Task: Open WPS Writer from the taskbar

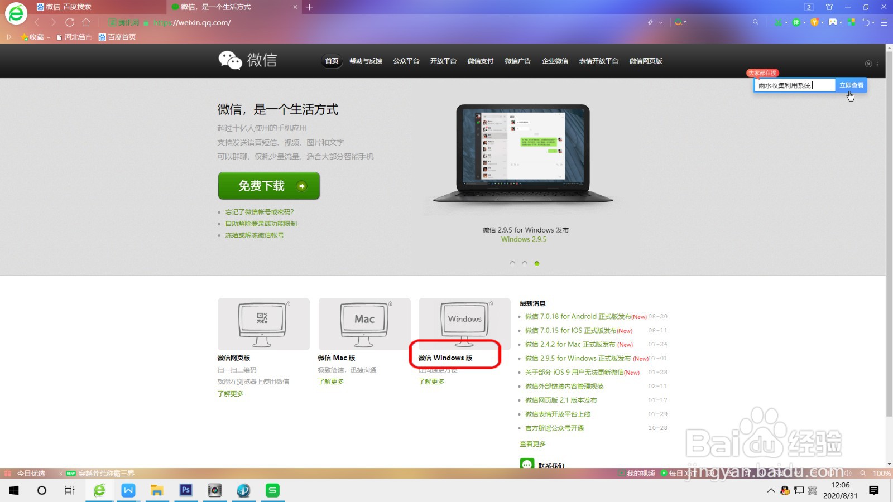Action: pyautogui.click(x=128, y=490)
